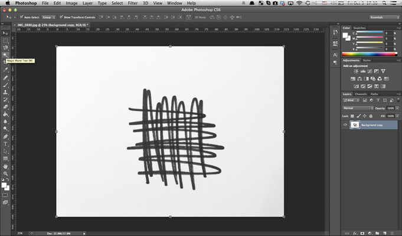Toggle the Auto-Select checkbox
This screenshot has width=402, height=236.
(x=22, y=17)
